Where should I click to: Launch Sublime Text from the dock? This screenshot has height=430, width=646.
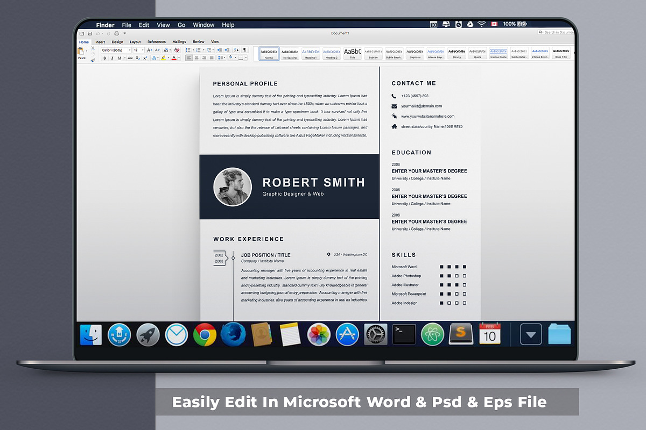pyautogui.click(x=461, y=334)
